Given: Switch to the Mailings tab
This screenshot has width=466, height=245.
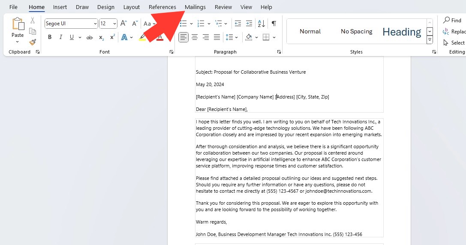Looking at the screenshot, I should point(195,7).
